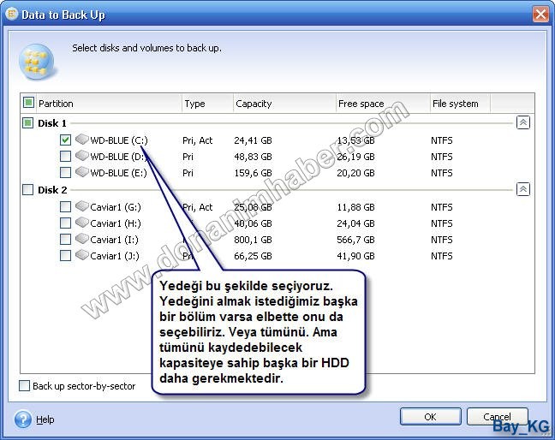
Task: Click the Caviar1 (J:) drive icon
Action: point(81,254)
